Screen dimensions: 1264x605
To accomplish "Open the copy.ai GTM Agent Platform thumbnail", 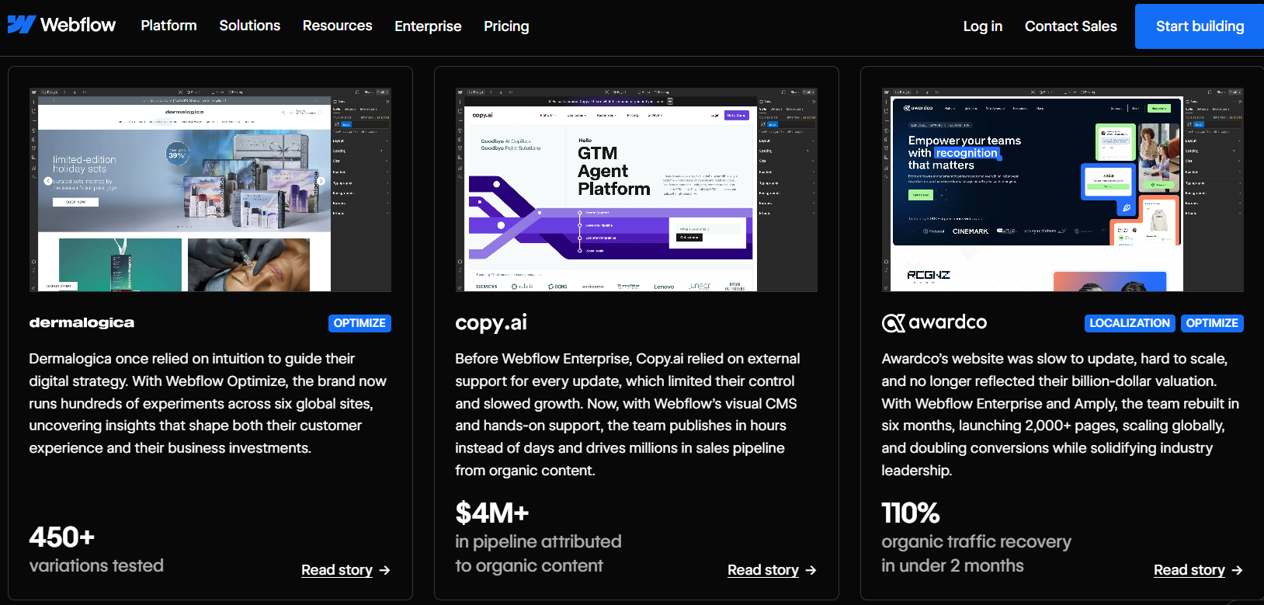I will [x=636, y=189].
